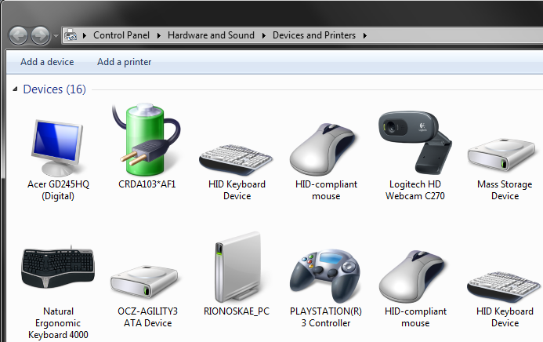Open dropdown arrow after Control Panel breadcrumb
The height and width of the screenshot is (342, 543).
(x=158, y=35)
